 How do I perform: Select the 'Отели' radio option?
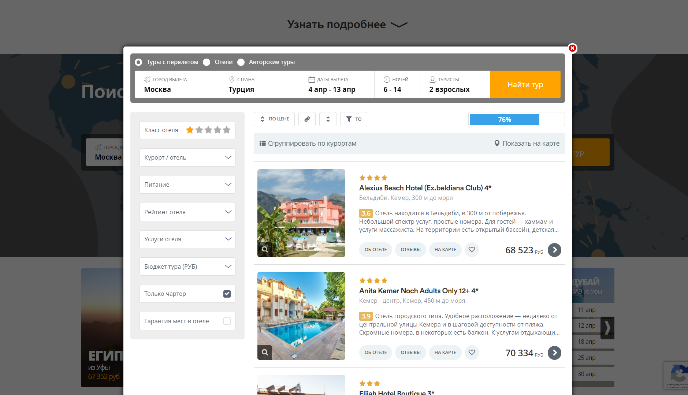(207, 62)
